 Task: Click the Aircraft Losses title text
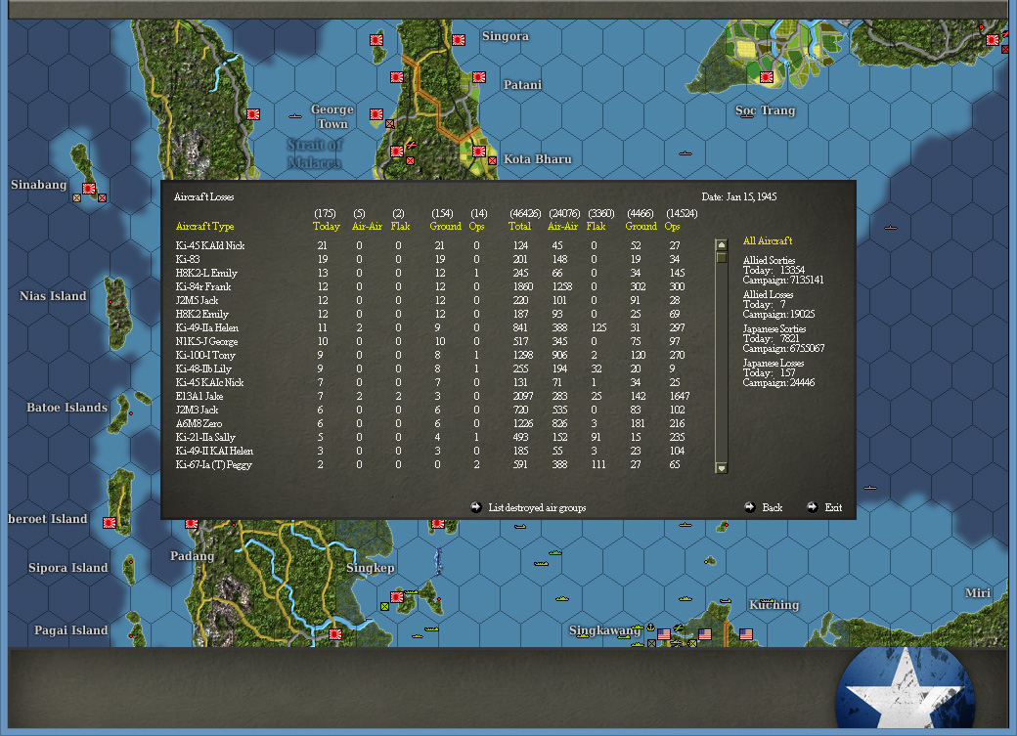[x=203, y=196]
